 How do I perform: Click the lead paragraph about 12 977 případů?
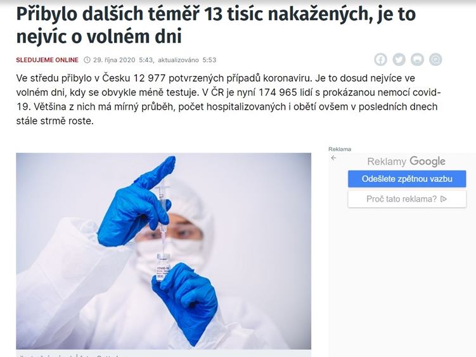229,100
